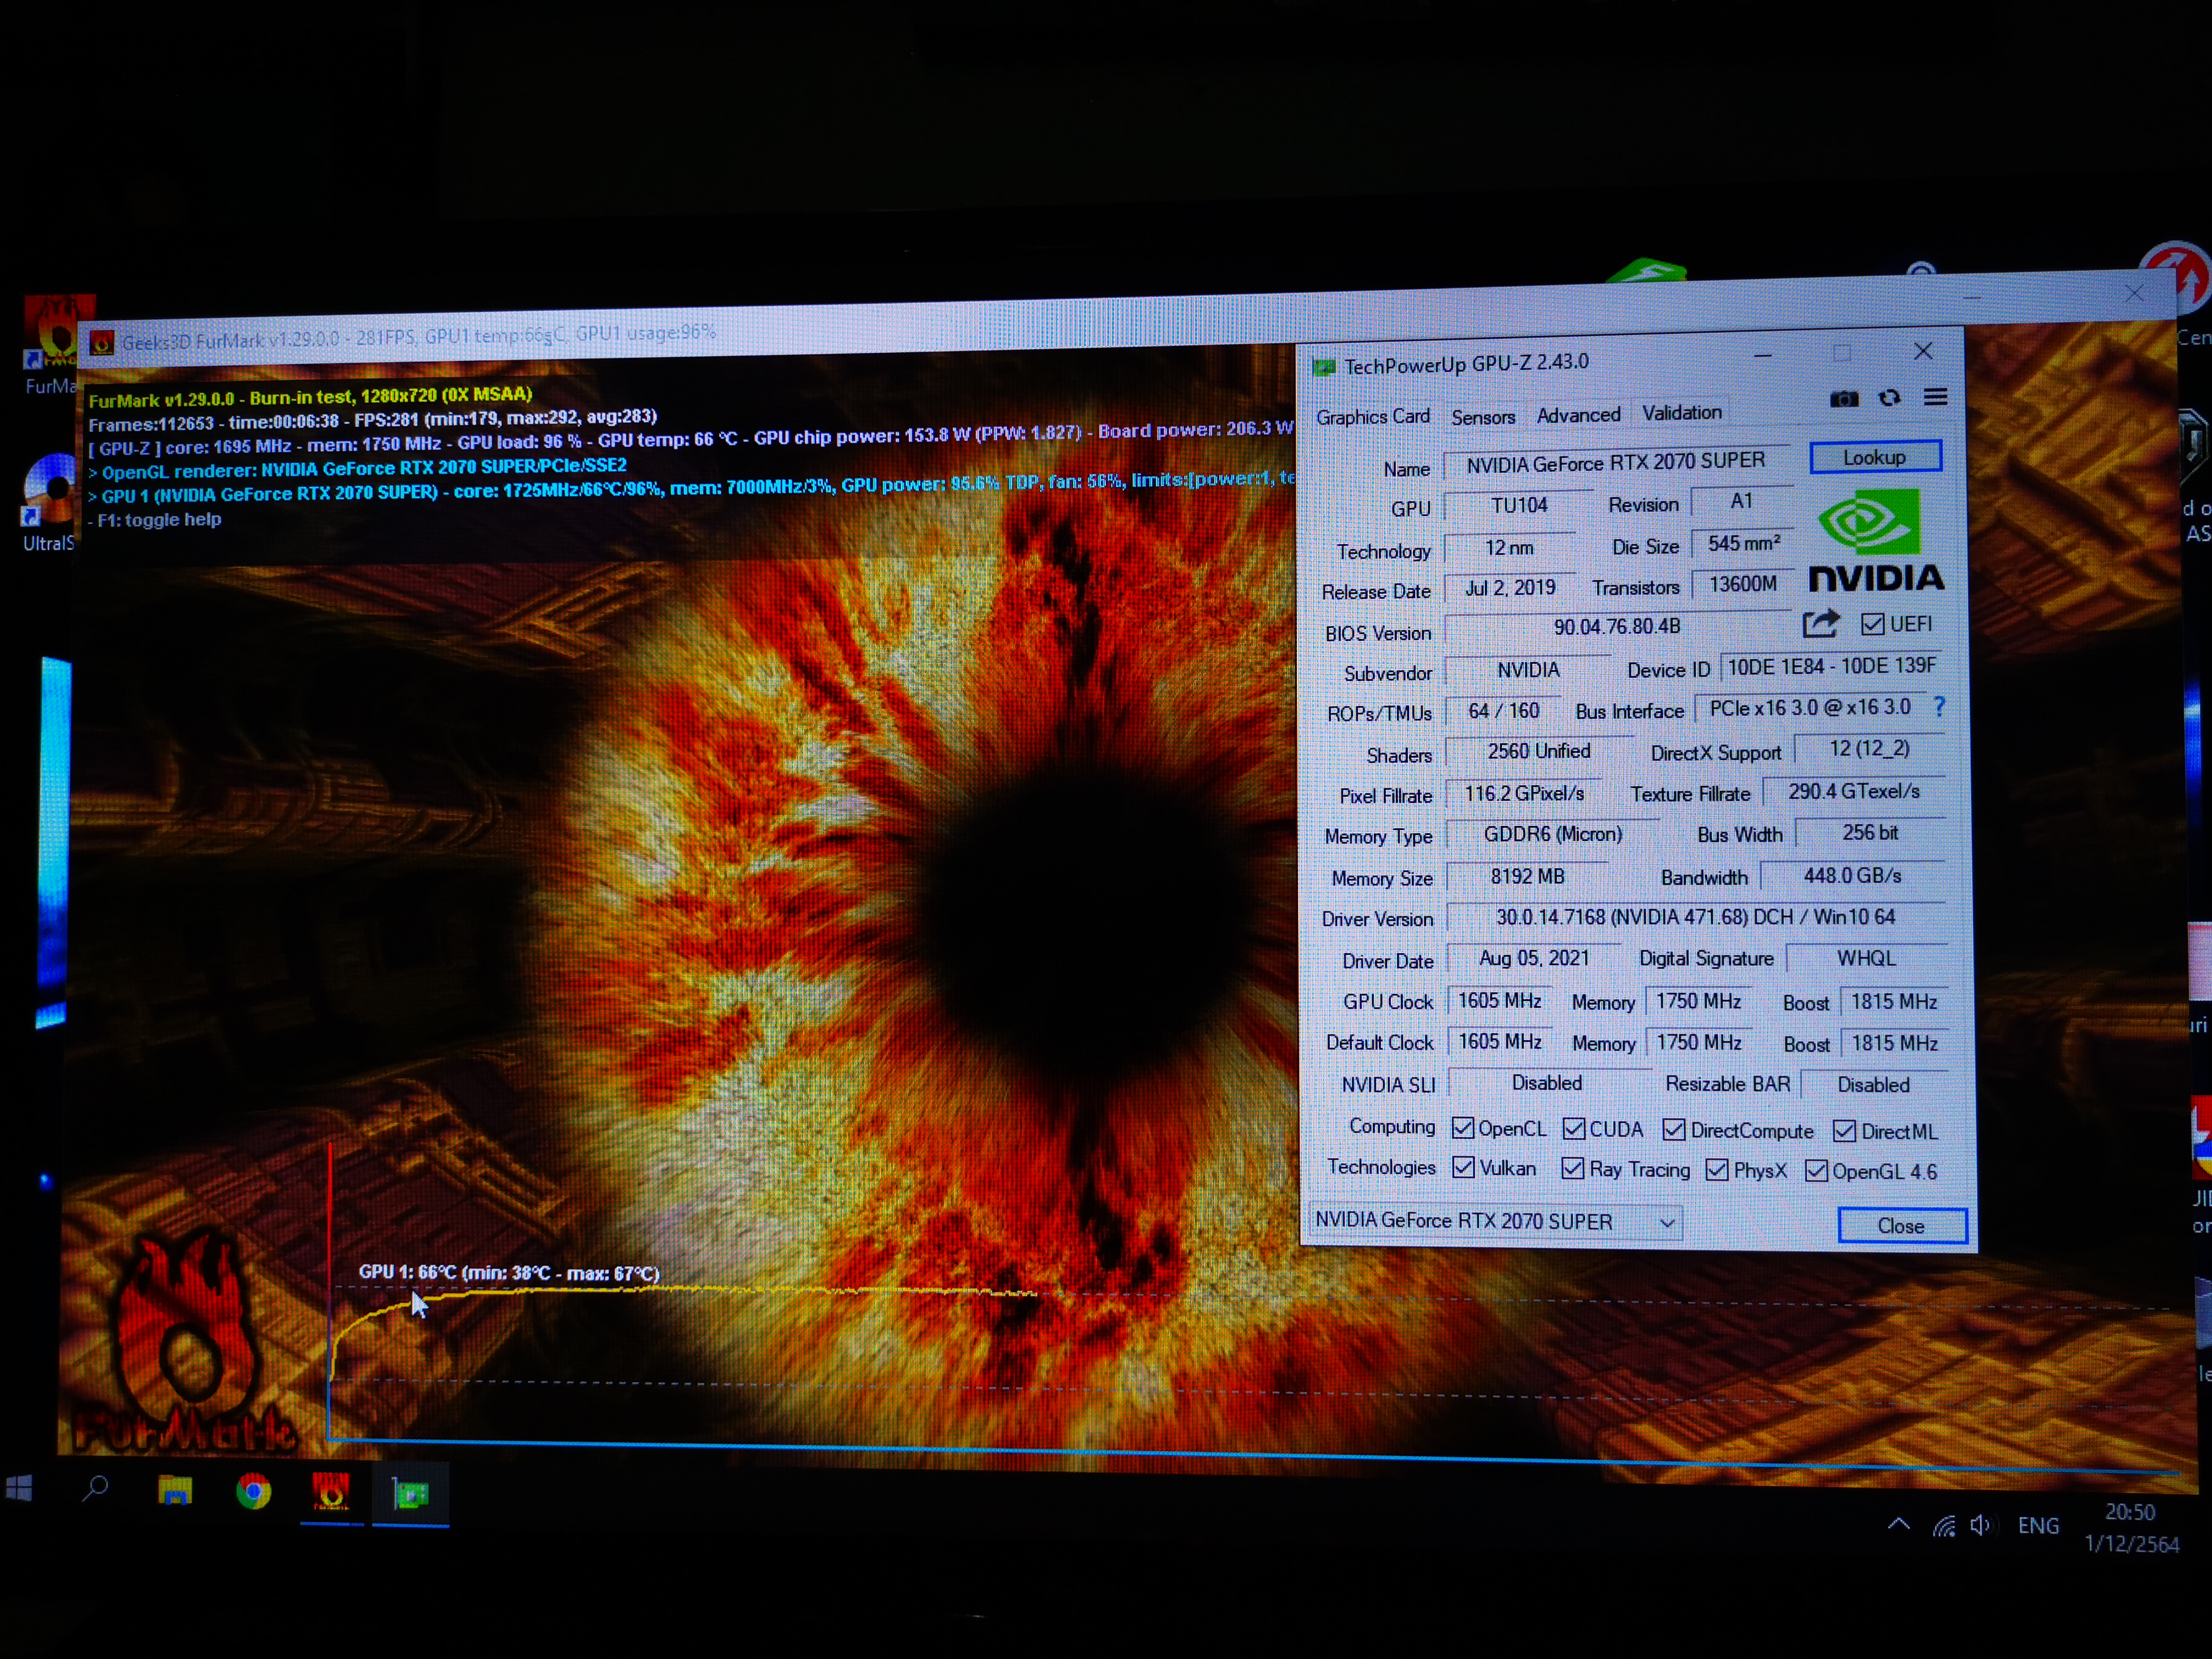The height and width of the screenshot is (1659, 2212).
Task: Launch FurMark from the taskbar
Action: click(x=331, y=1491)
